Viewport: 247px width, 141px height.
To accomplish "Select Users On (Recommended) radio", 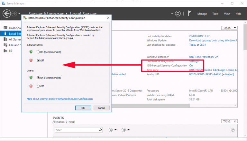I will tap(38, 78).
